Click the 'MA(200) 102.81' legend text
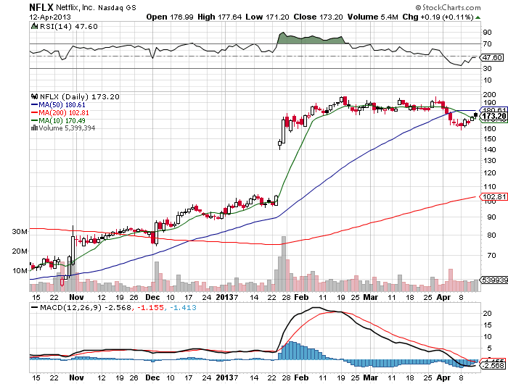The height and width of the screenshot is (384, 508). 64,112
